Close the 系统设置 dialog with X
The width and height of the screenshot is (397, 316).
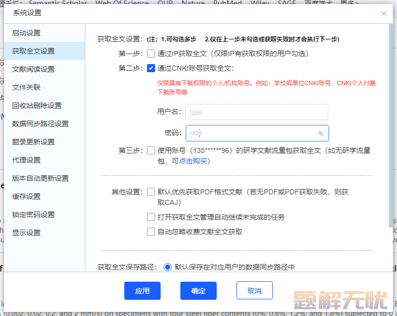pyautogui.click(x=383, y=14)
